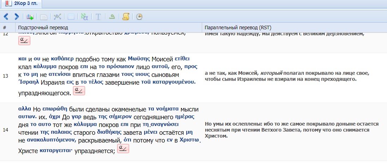The image size is (387, 163).
Task: Click the cross-references graph icon
Action: (57, 17)
